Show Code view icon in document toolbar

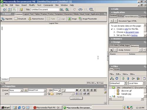4,9
